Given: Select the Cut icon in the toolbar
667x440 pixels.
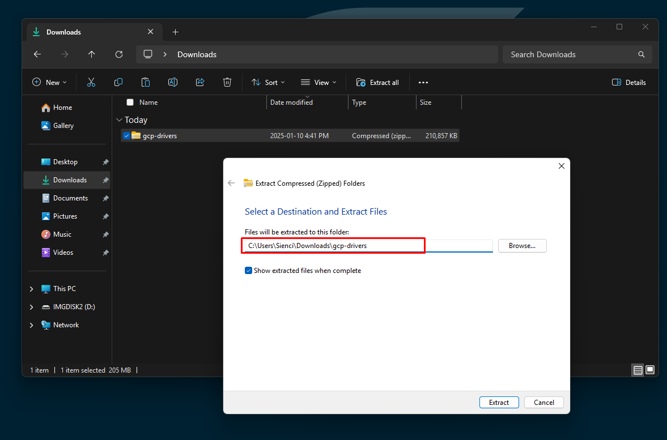Looking at the screenshot, I should click(x=91, y=82).
